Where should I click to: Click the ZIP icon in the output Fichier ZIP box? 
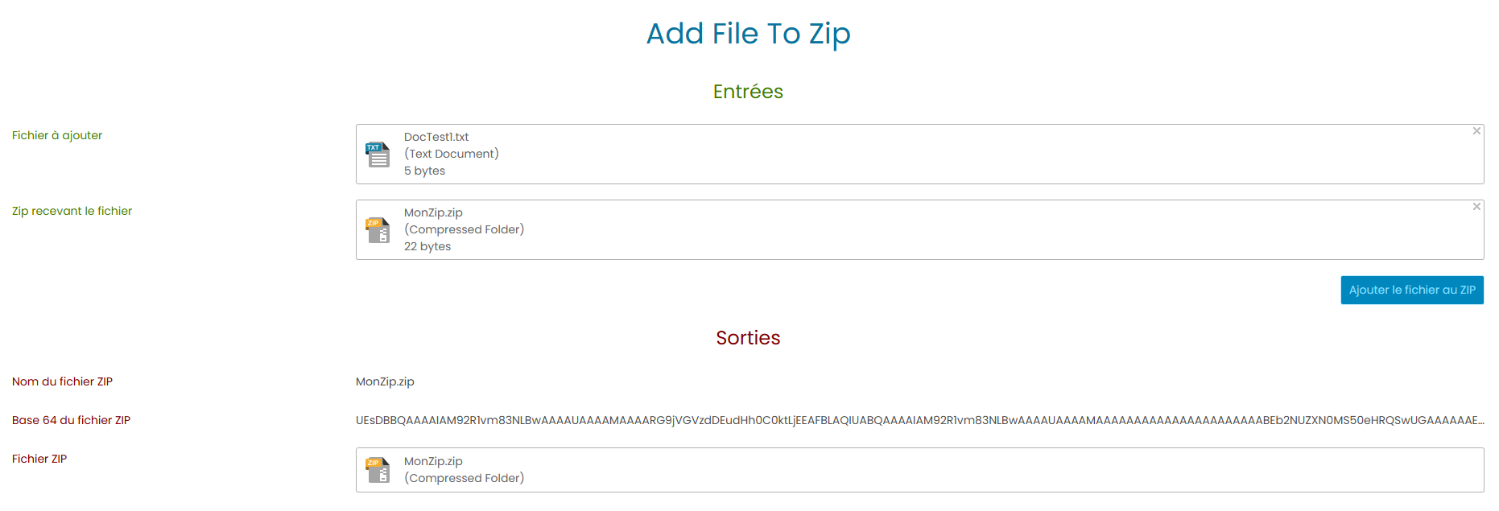(378, 469)
